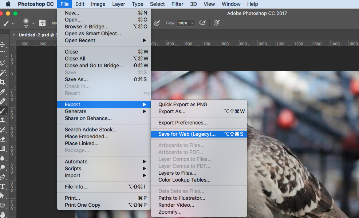Screen dimensions: 359x218
Task: Choose Zoomify... in Export submenu
Action: point(199,212)
